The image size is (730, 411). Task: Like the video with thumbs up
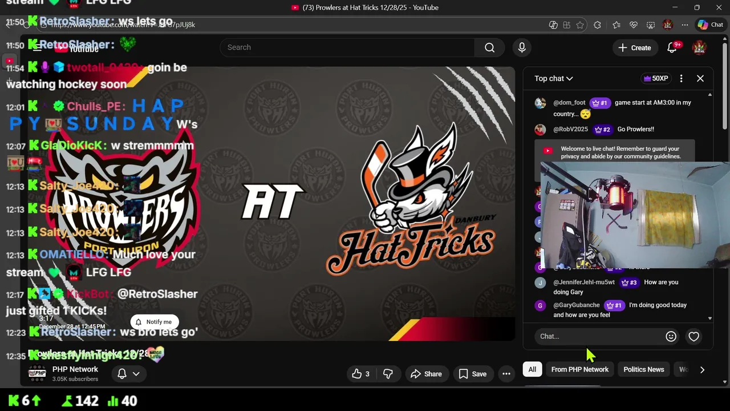[361, 374]
